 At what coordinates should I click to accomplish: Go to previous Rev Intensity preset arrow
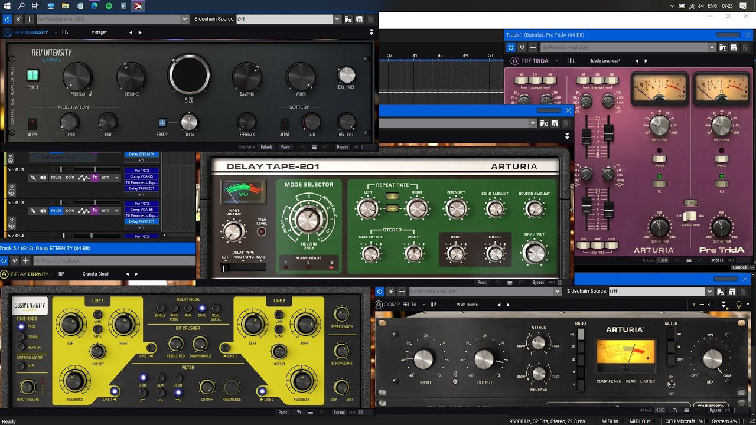131,32
